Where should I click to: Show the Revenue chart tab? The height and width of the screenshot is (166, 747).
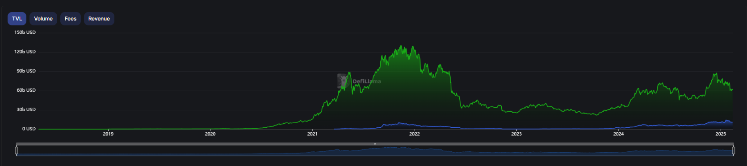click(99, 19)
